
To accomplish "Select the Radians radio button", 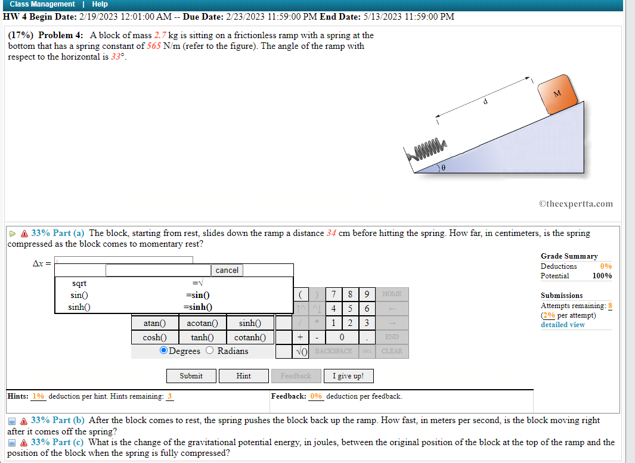I will pos(209,350).
